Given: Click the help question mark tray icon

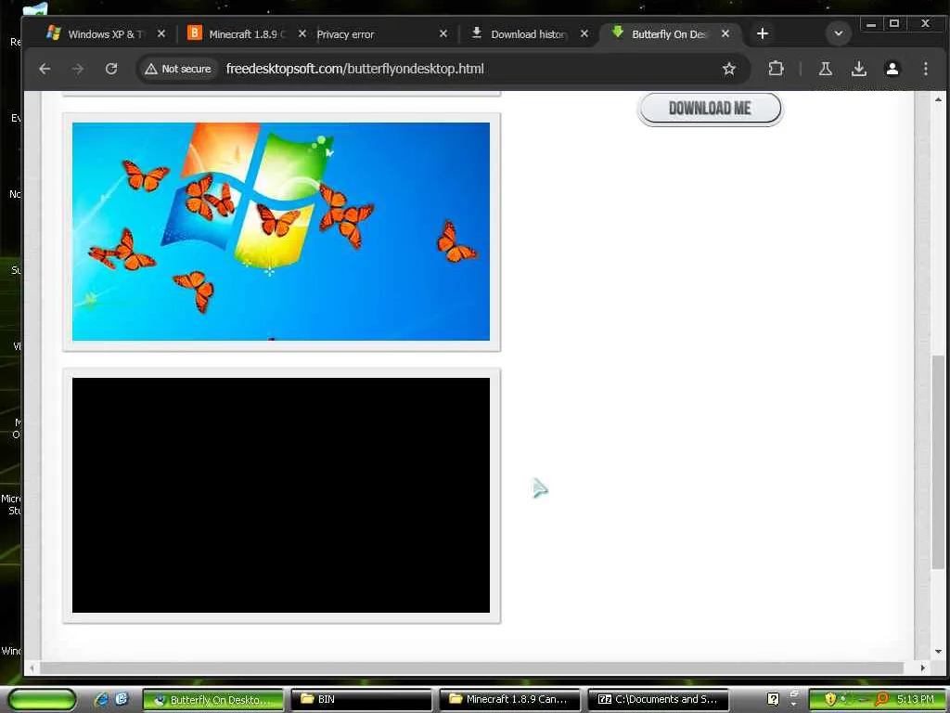Looking at the screenshot, I should (x=773, y=700).
